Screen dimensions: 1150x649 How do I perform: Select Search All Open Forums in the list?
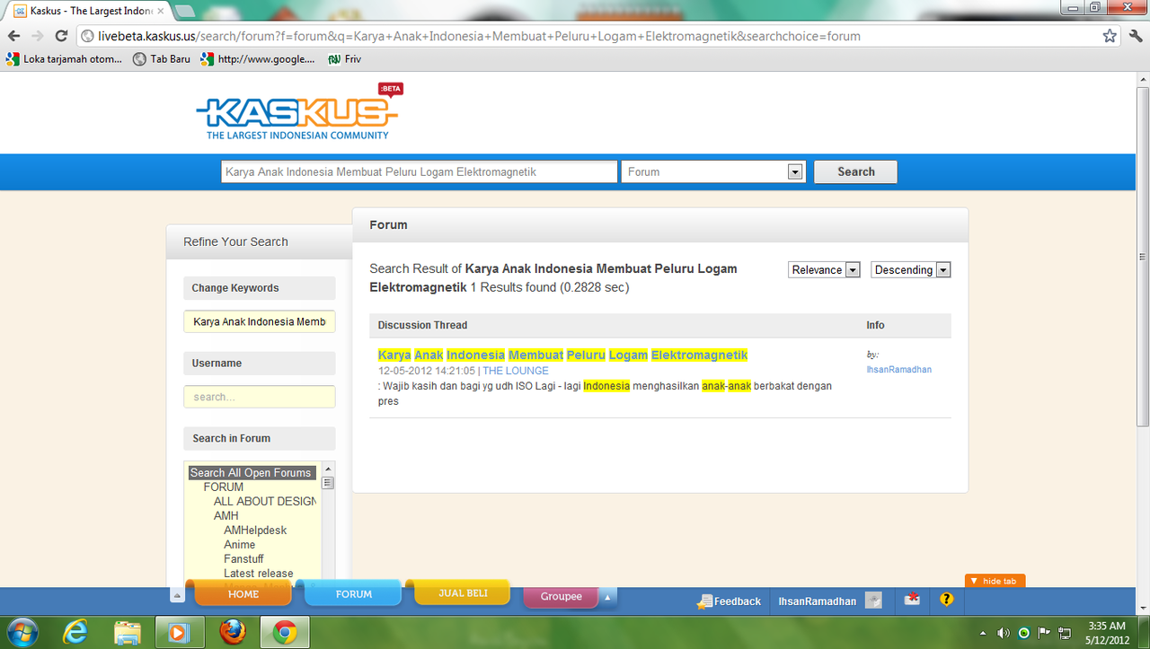(x=251, y=472)
